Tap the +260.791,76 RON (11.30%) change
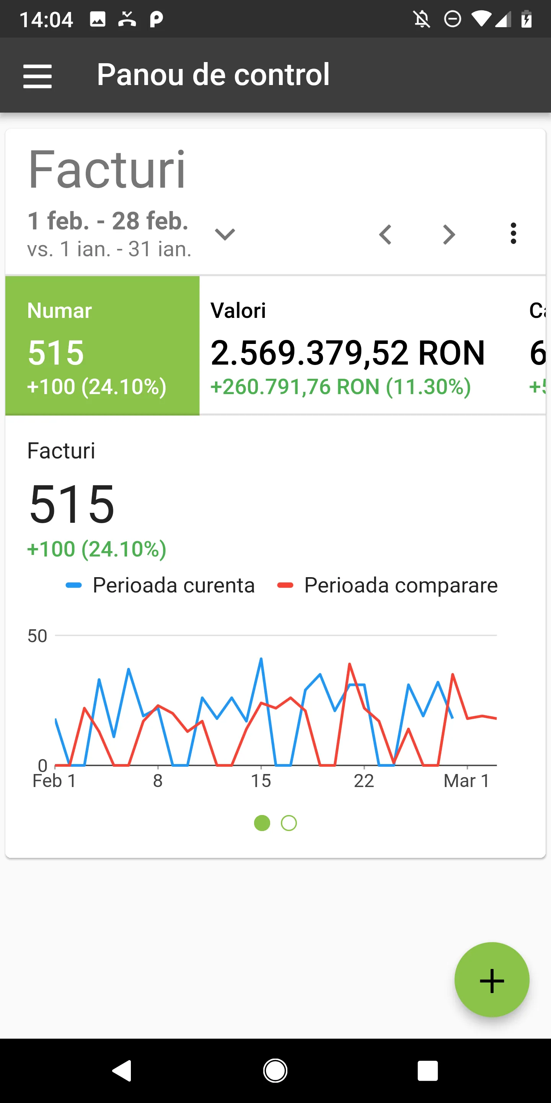The height and width of the screenshot is (1103, 551). [341, 387]
